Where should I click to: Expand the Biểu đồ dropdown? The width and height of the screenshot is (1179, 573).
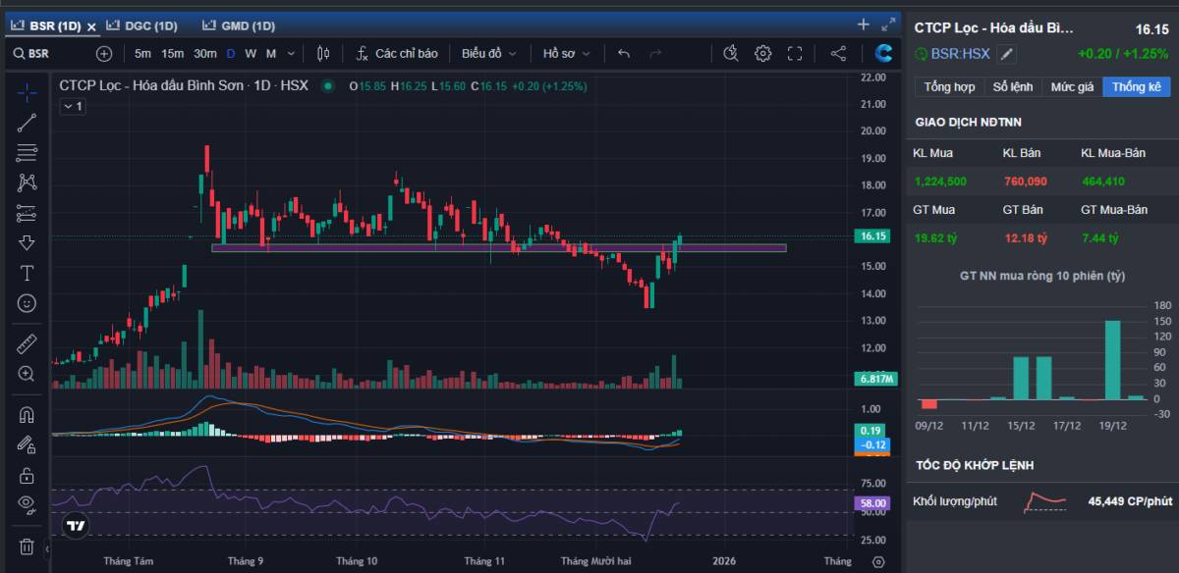click(486, 53)
